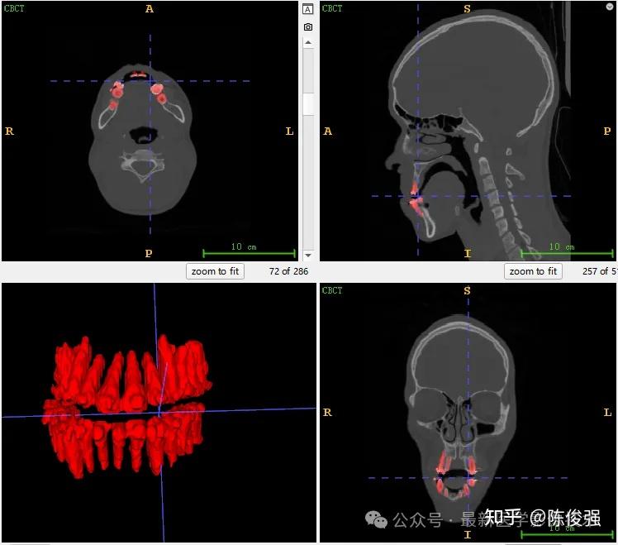Click the CBCT label in sagittal view
This screenshot has height=545, width=618.
pos(332,8)
